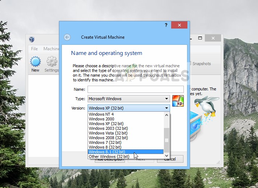Click the Hide Description button

(x=110, y=161)
